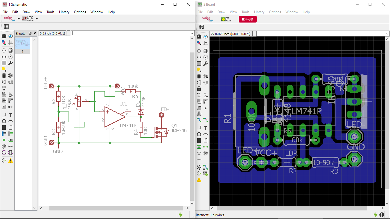Choose the Route airwire tool in the board

[x=199, y=120]
